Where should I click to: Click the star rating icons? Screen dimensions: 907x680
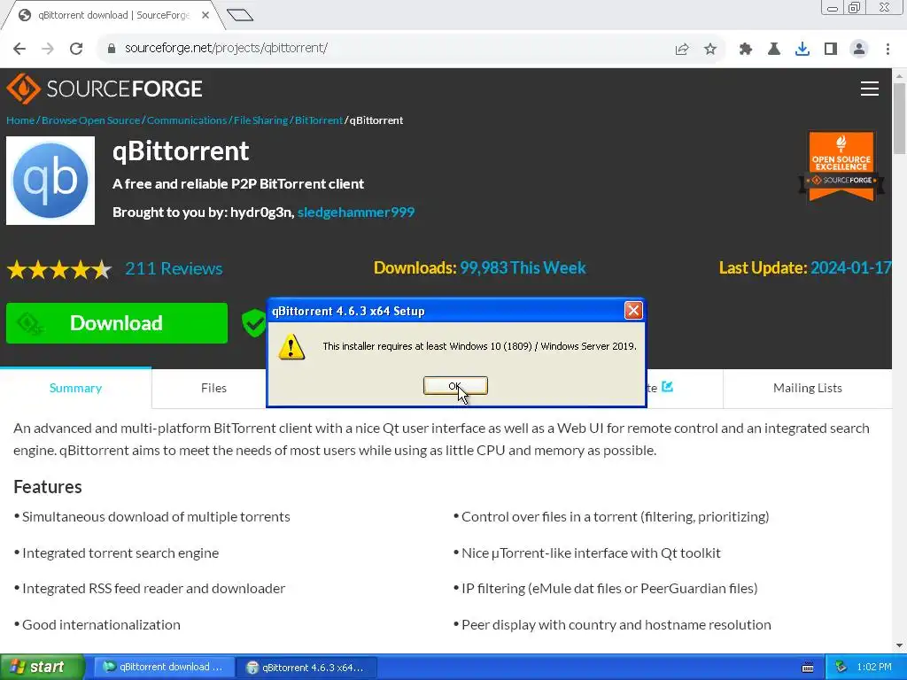click(x=59, y=269)
